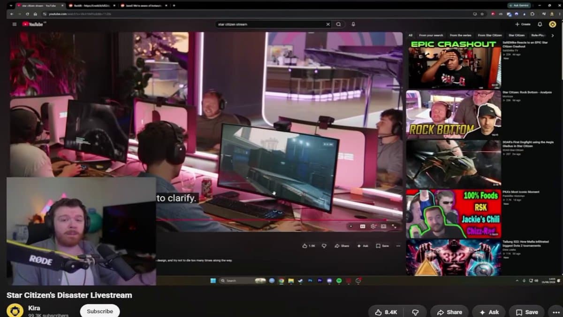The image size is (563, 317).
Task: Show more filter chips with the right arrow
Action: point(553,35)
